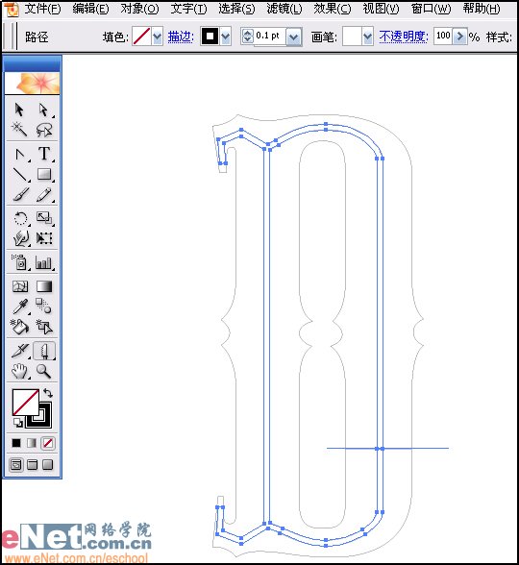
Task: Choose the Type tool
Action: click(44, 154)
